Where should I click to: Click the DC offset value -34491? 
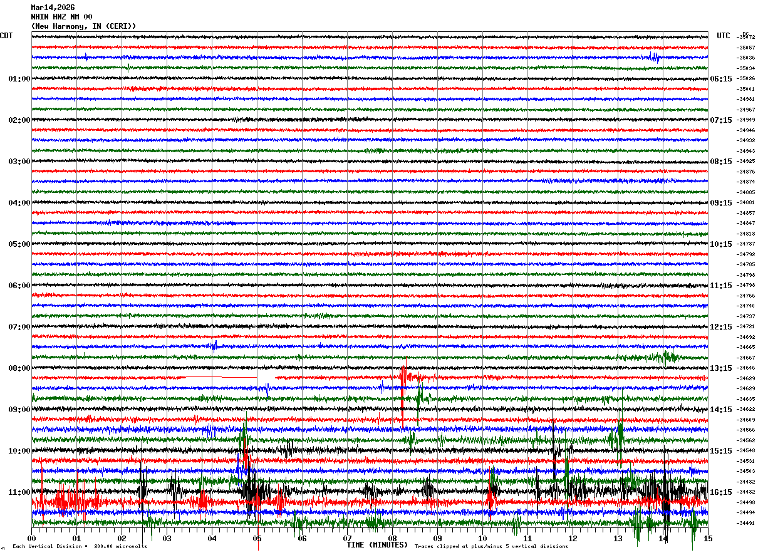pos(746,523)
